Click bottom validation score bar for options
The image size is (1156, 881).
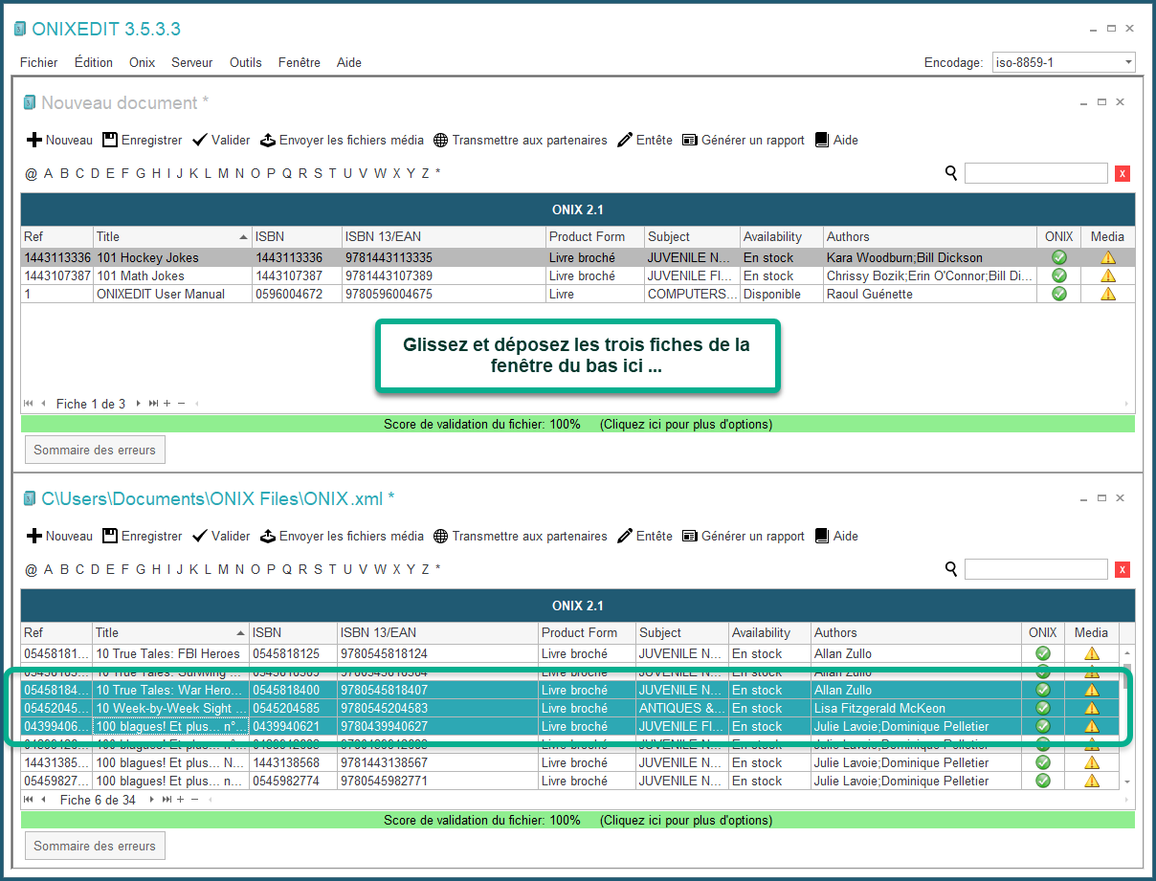[x=578, y=820]
